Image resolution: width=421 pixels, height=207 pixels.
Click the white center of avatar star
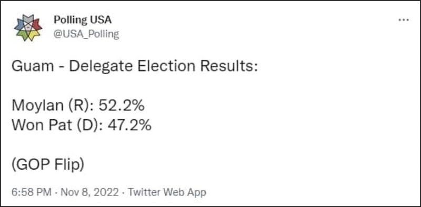click(28, 28)
